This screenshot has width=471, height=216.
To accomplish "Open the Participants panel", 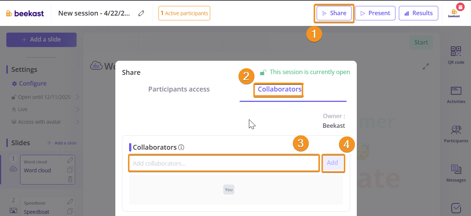I will pyautogui.click(x=456, y=134).
